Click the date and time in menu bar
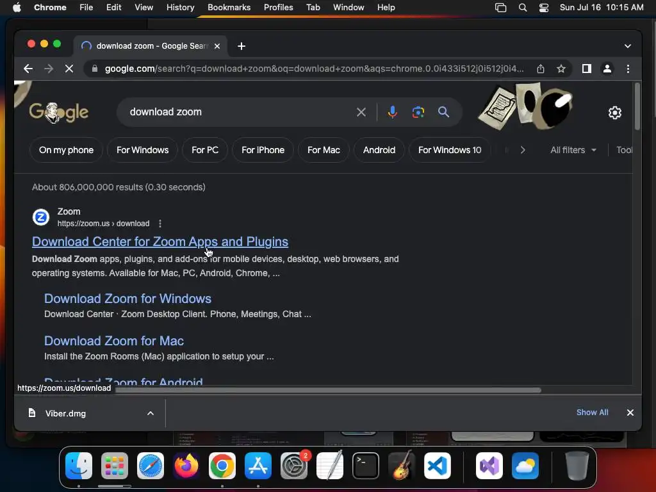656x492 pixels. coord(602,8)
